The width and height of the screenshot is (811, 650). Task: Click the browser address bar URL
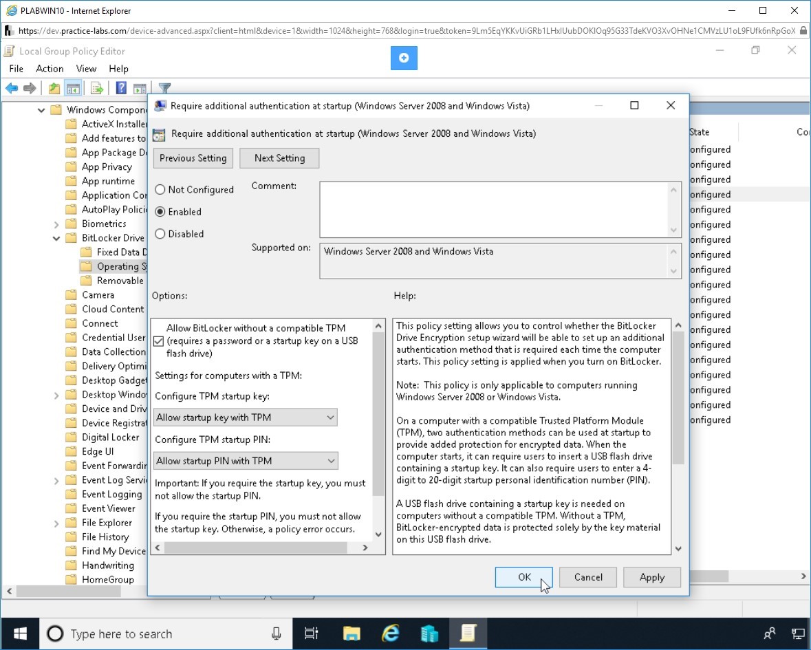407,30
